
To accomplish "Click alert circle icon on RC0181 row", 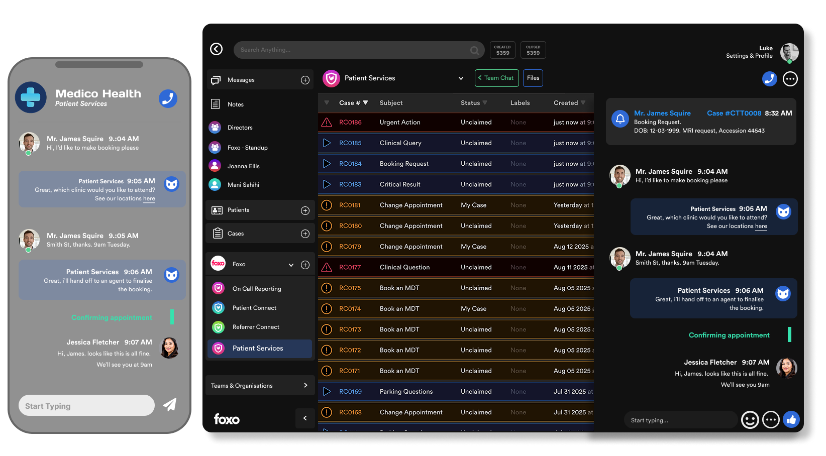I will 327,205.
